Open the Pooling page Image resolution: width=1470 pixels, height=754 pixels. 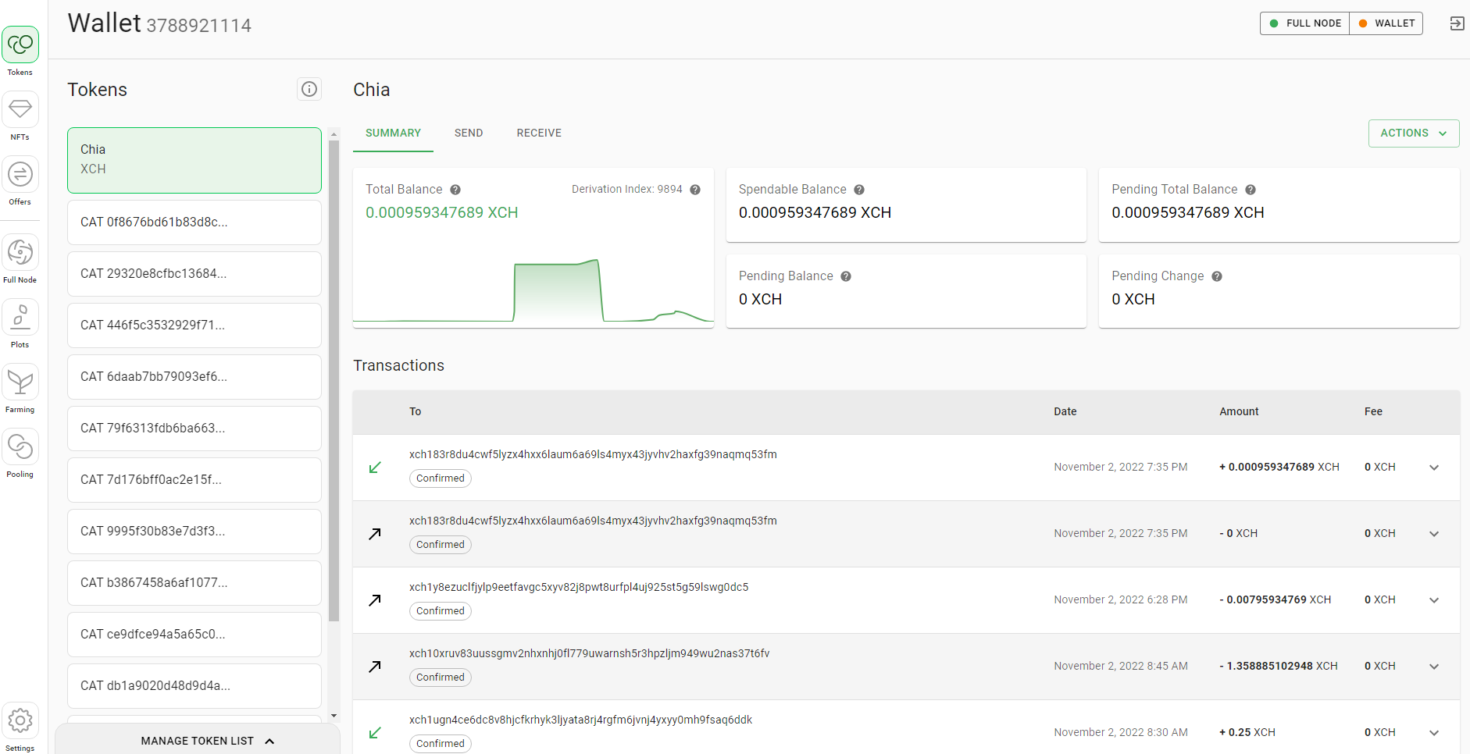coord(20,446)
